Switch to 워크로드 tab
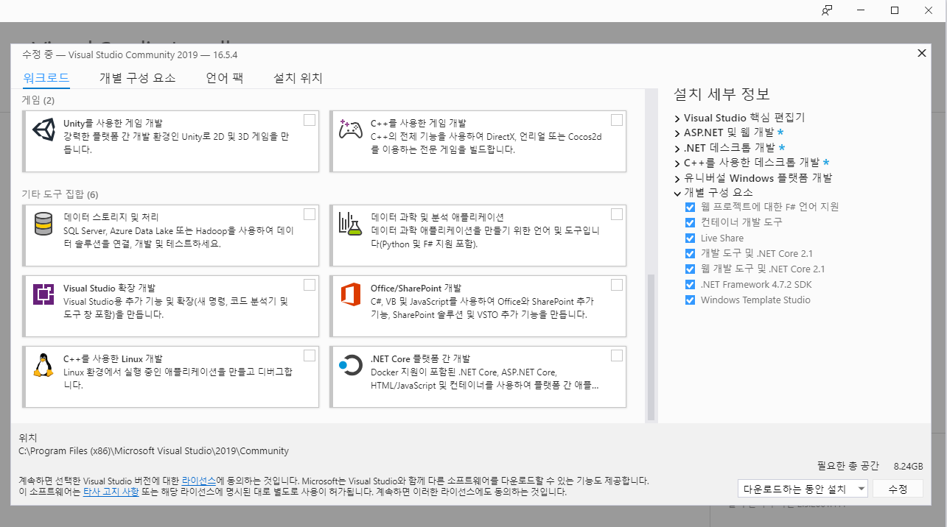 pyautogui.click(x=46, y=78)
